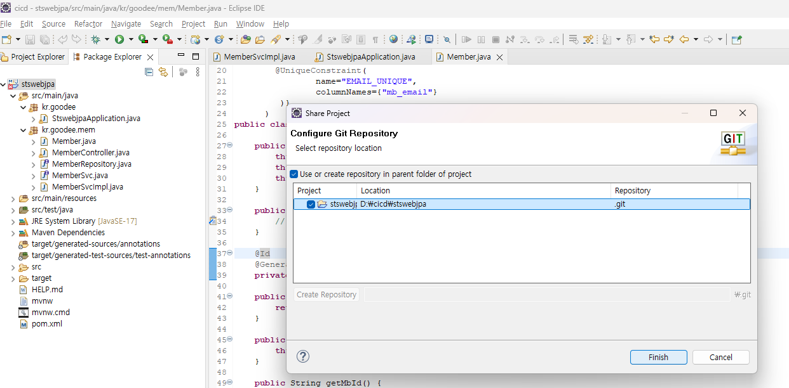Select pom.xml in Package Explorer

[47, 324]
